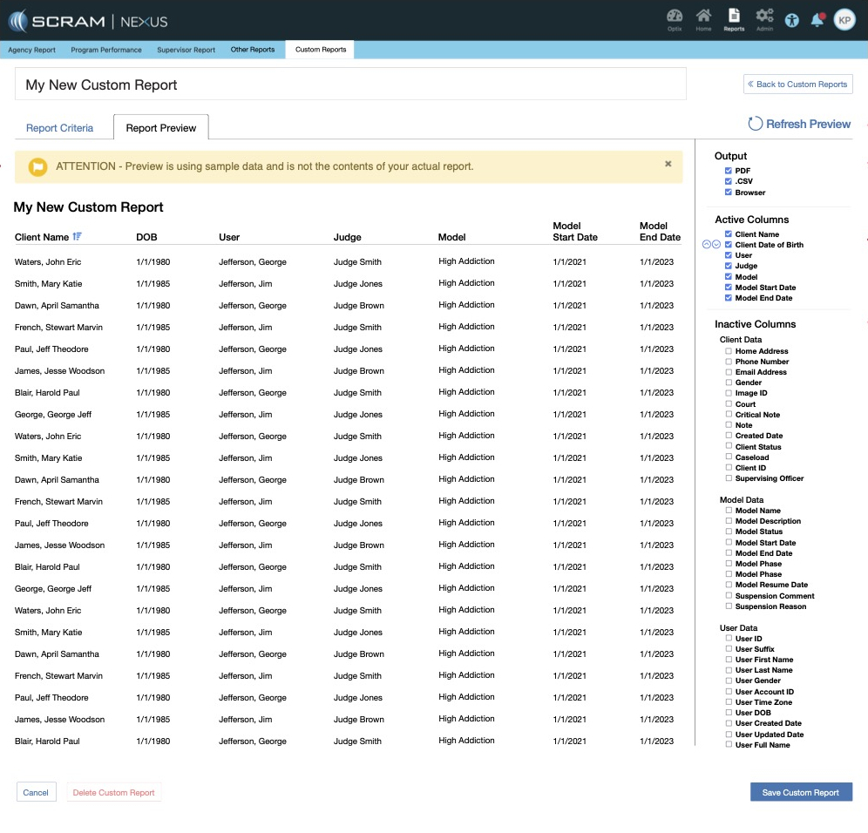Click the Save Custom Report button

click(800, 792)
